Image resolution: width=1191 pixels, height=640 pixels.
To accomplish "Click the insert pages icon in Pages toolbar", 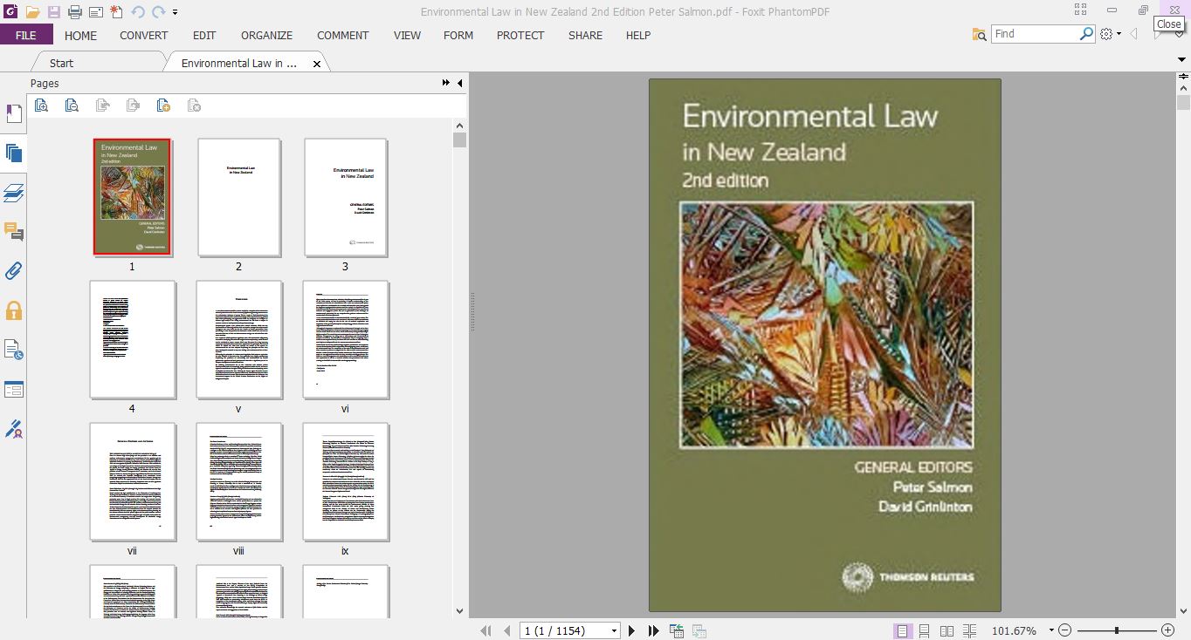I will pos(163,106).
